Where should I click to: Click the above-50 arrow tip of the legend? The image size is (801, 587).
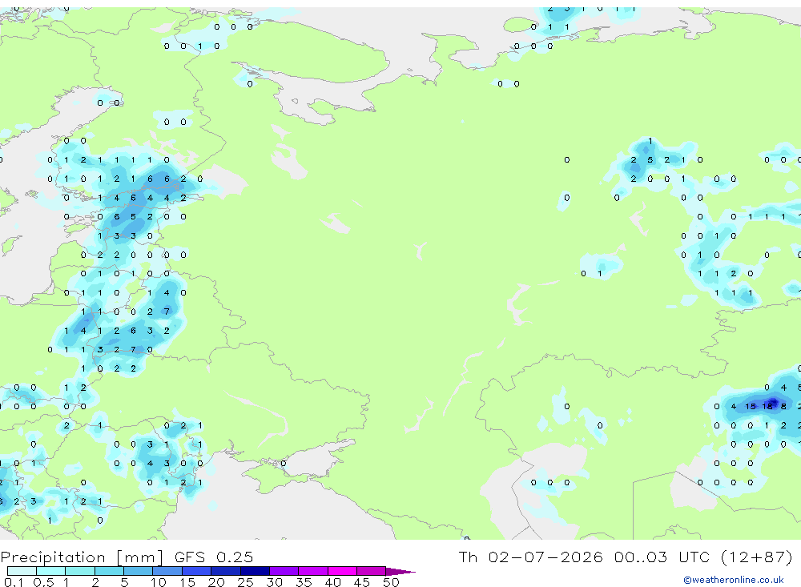[400, 571]
